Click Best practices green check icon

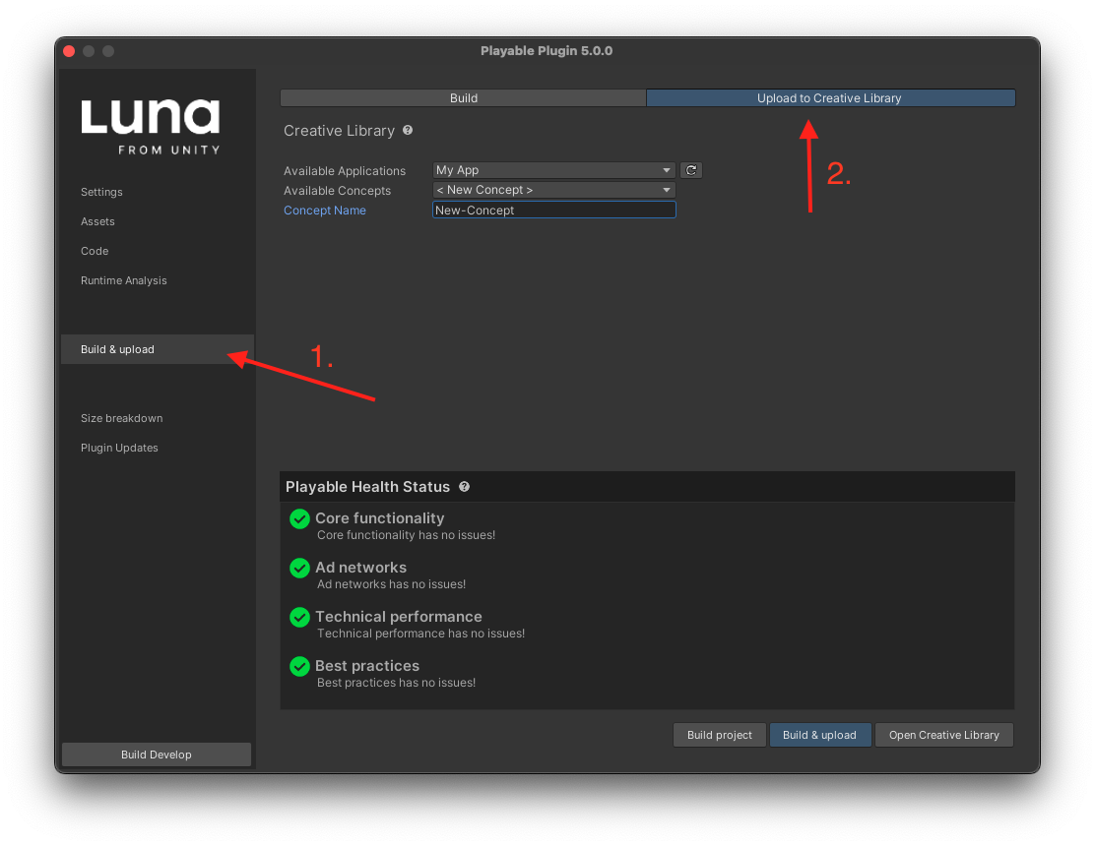[299, 666]
